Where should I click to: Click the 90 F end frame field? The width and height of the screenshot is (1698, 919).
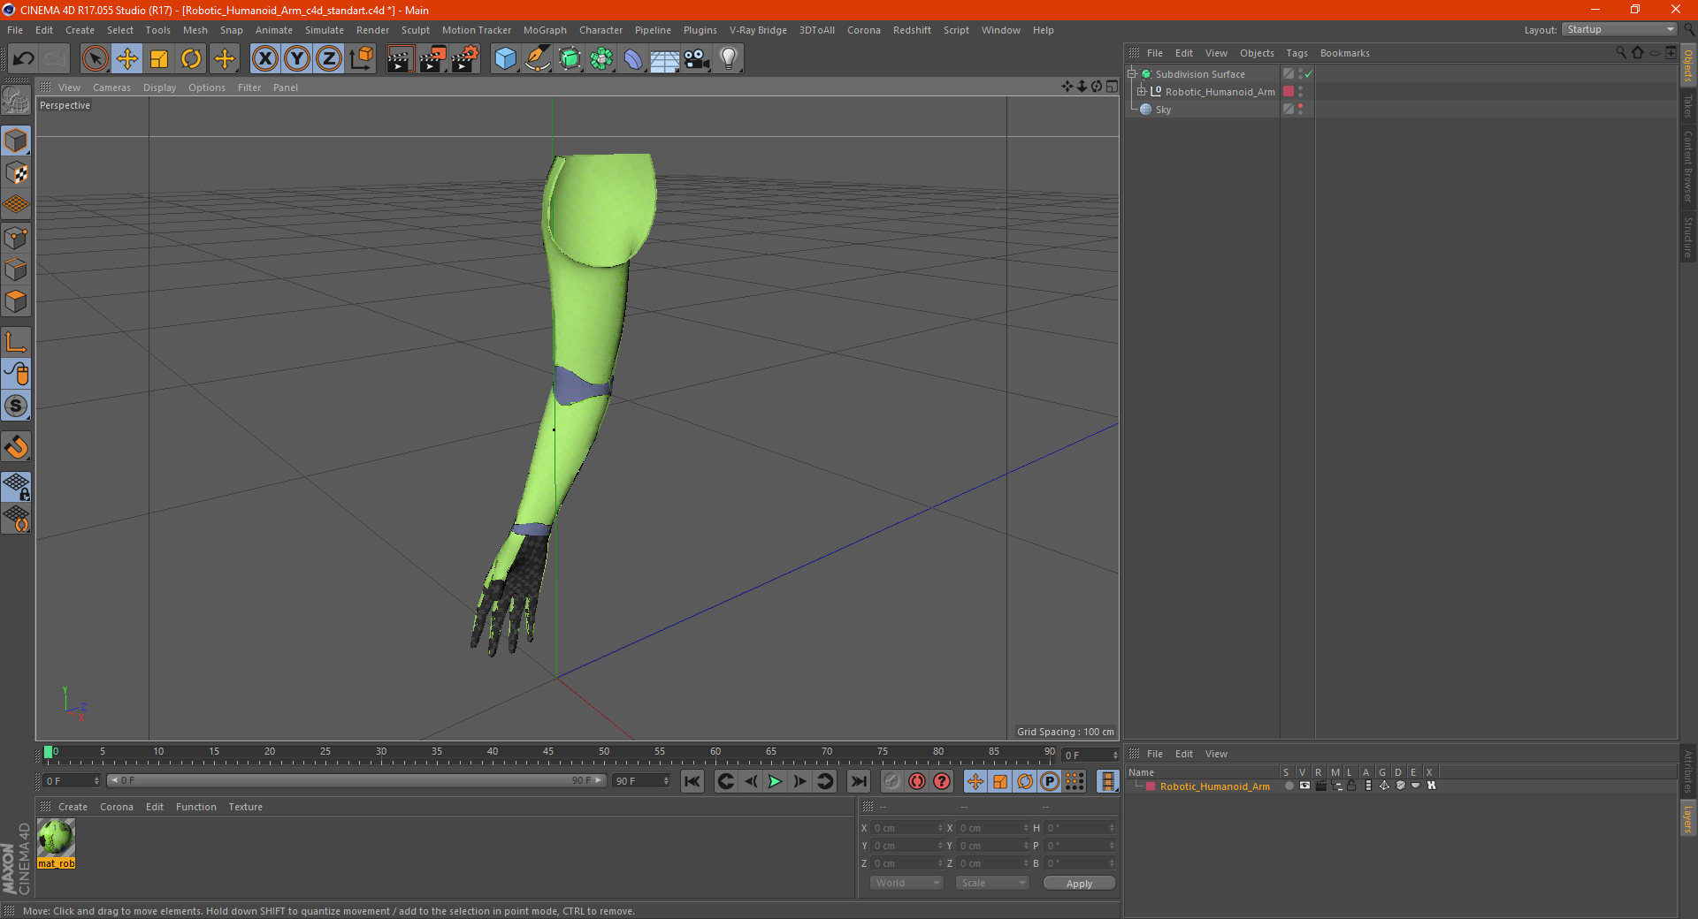[x=641, y=781]
